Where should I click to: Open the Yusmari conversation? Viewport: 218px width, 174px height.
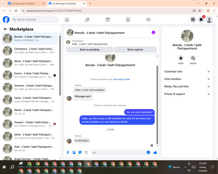(x=29, y=124)
